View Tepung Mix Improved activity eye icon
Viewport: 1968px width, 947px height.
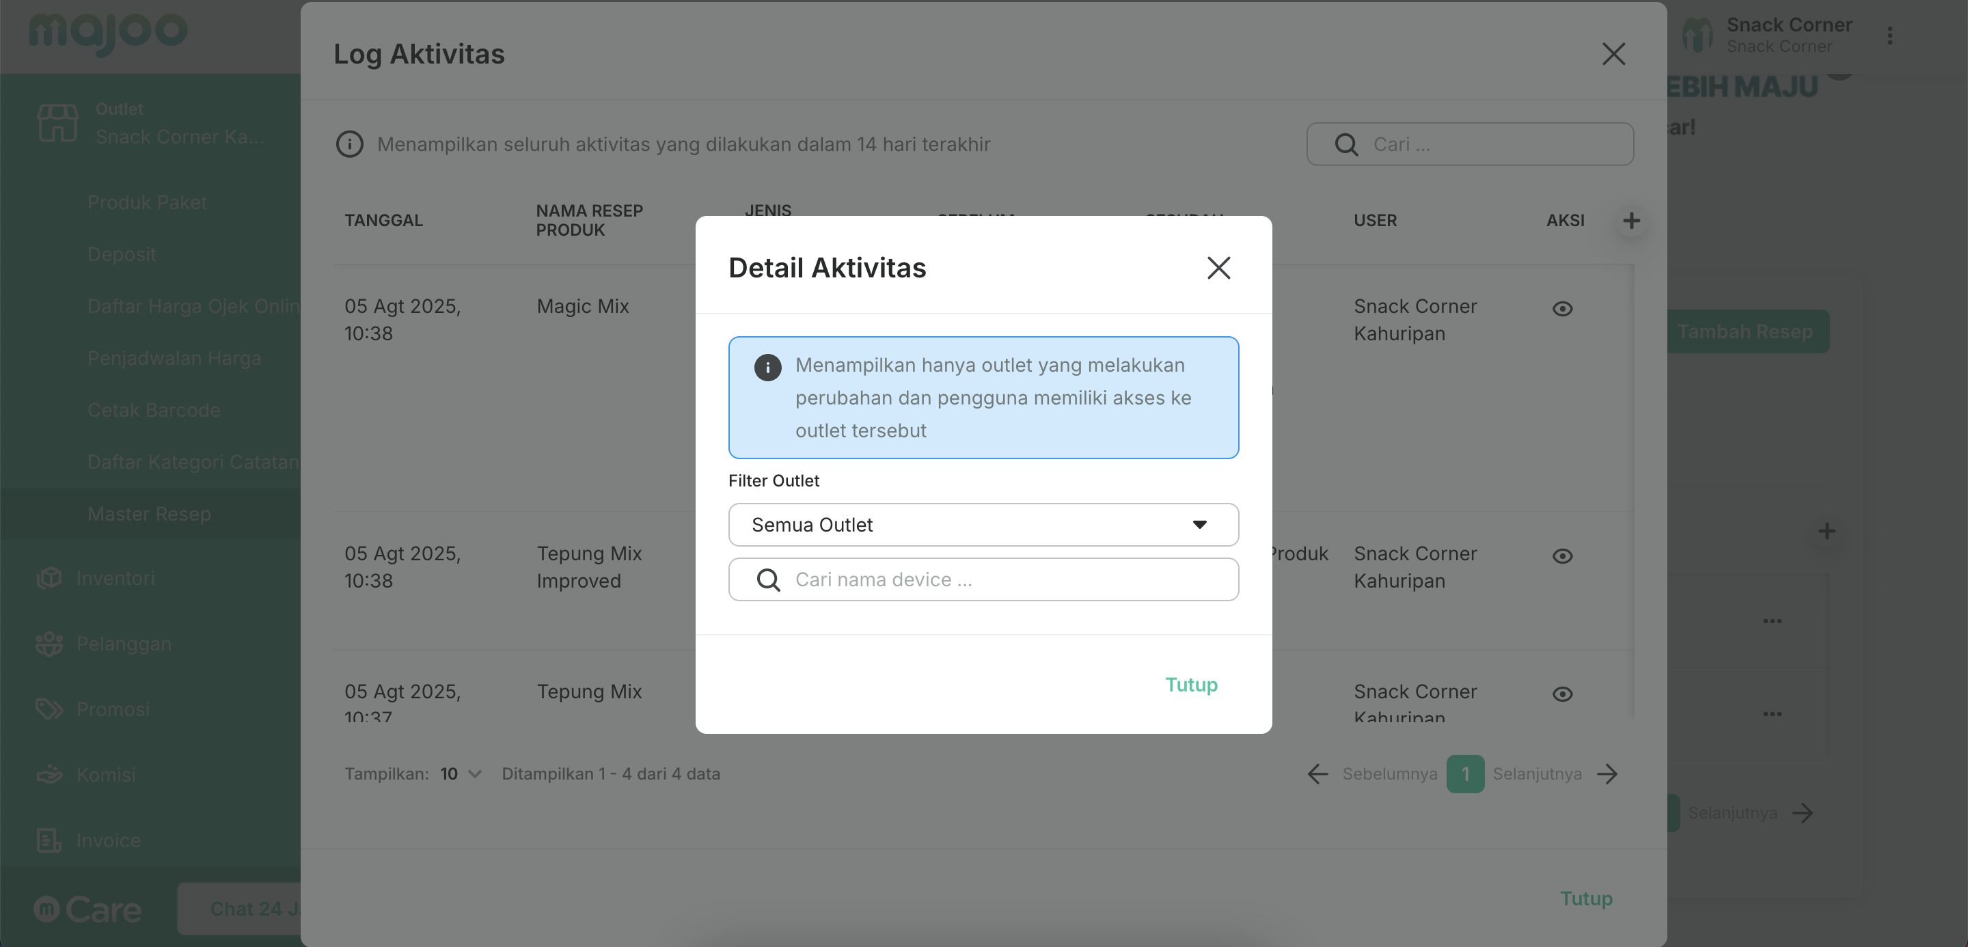[1561, 556]
